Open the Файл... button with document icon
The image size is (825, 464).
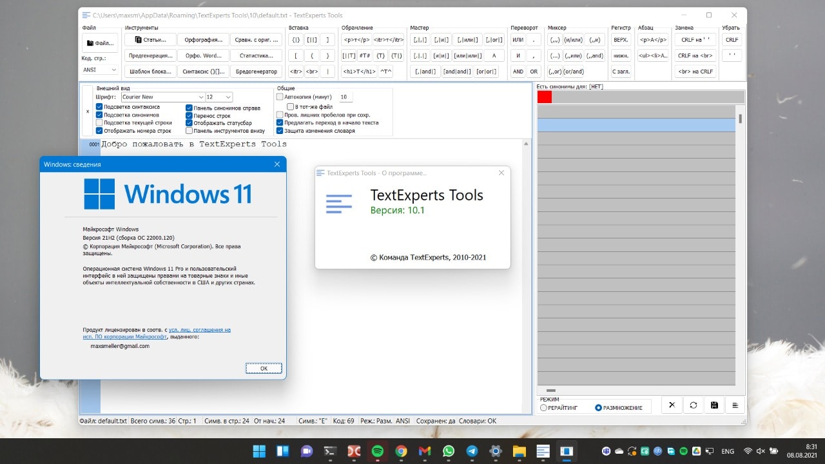[100, 43]
